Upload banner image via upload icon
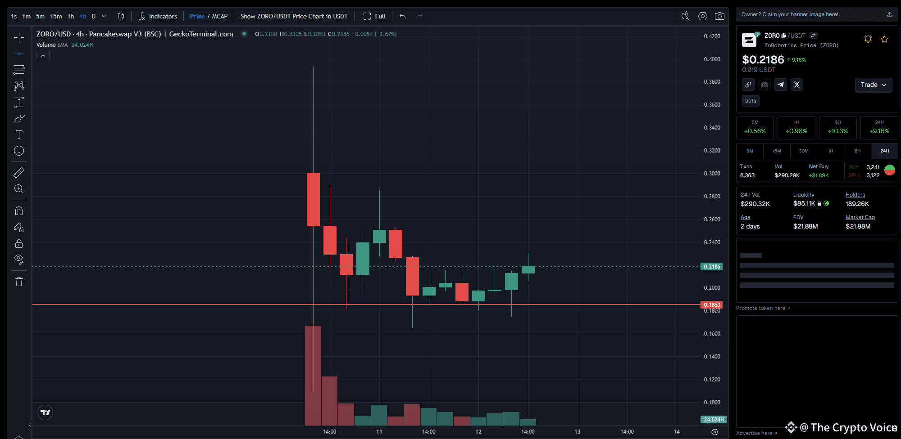The width and height of the screenshot is (901, 439). click(890, 14)
